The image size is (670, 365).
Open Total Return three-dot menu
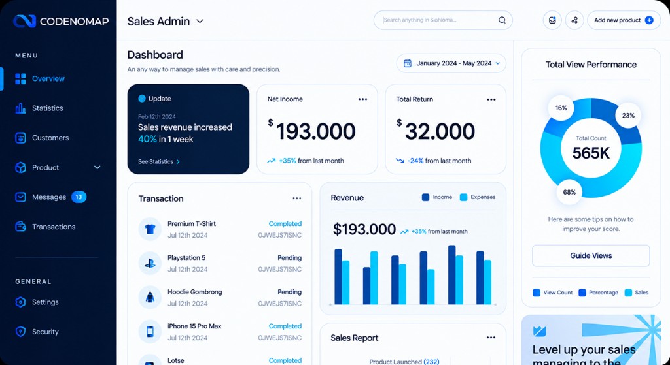[x=491, y=99]
